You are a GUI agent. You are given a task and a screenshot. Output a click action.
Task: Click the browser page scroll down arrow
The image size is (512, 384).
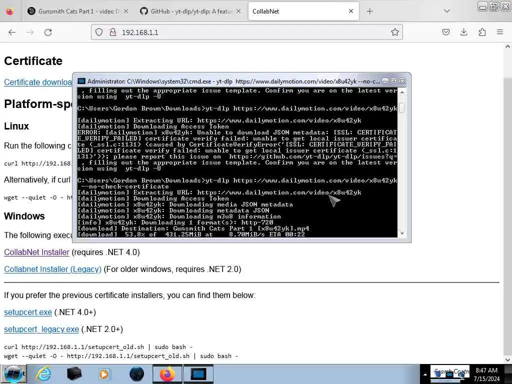point(507,359)
